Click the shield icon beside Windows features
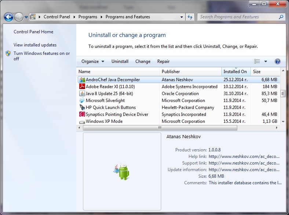The width and height of the screenshot is (289, 215). click(x=8, y=53)
